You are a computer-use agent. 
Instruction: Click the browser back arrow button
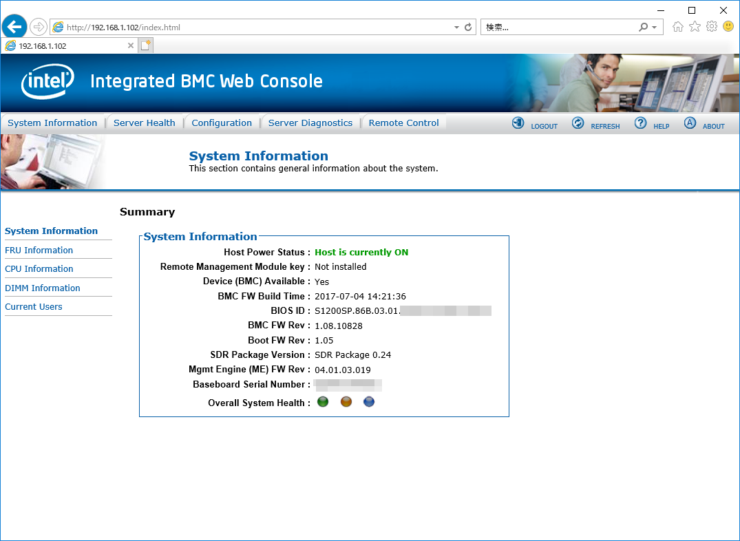click(14, 27)
